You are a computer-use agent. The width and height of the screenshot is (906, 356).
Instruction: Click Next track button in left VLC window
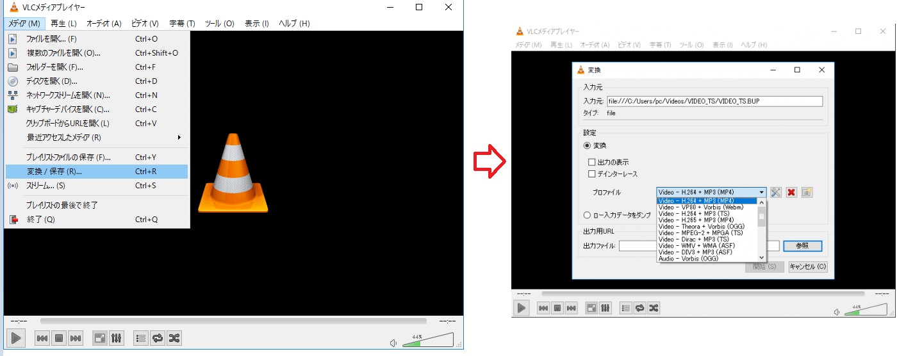pos(76,338)
